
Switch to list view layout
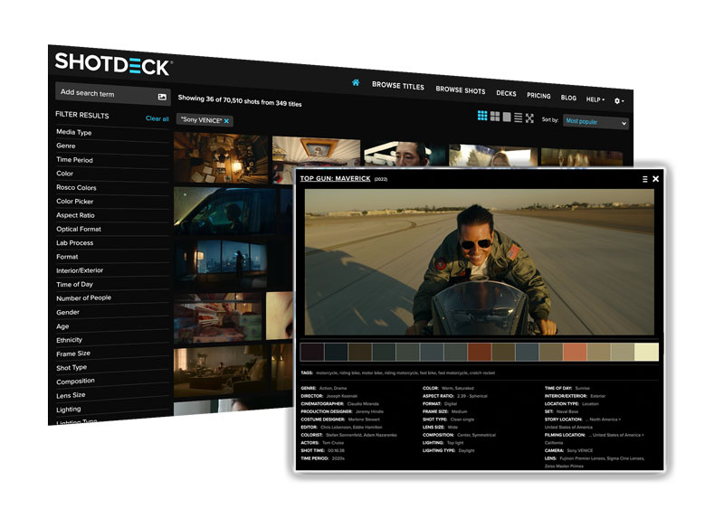[x=517, y=118]
